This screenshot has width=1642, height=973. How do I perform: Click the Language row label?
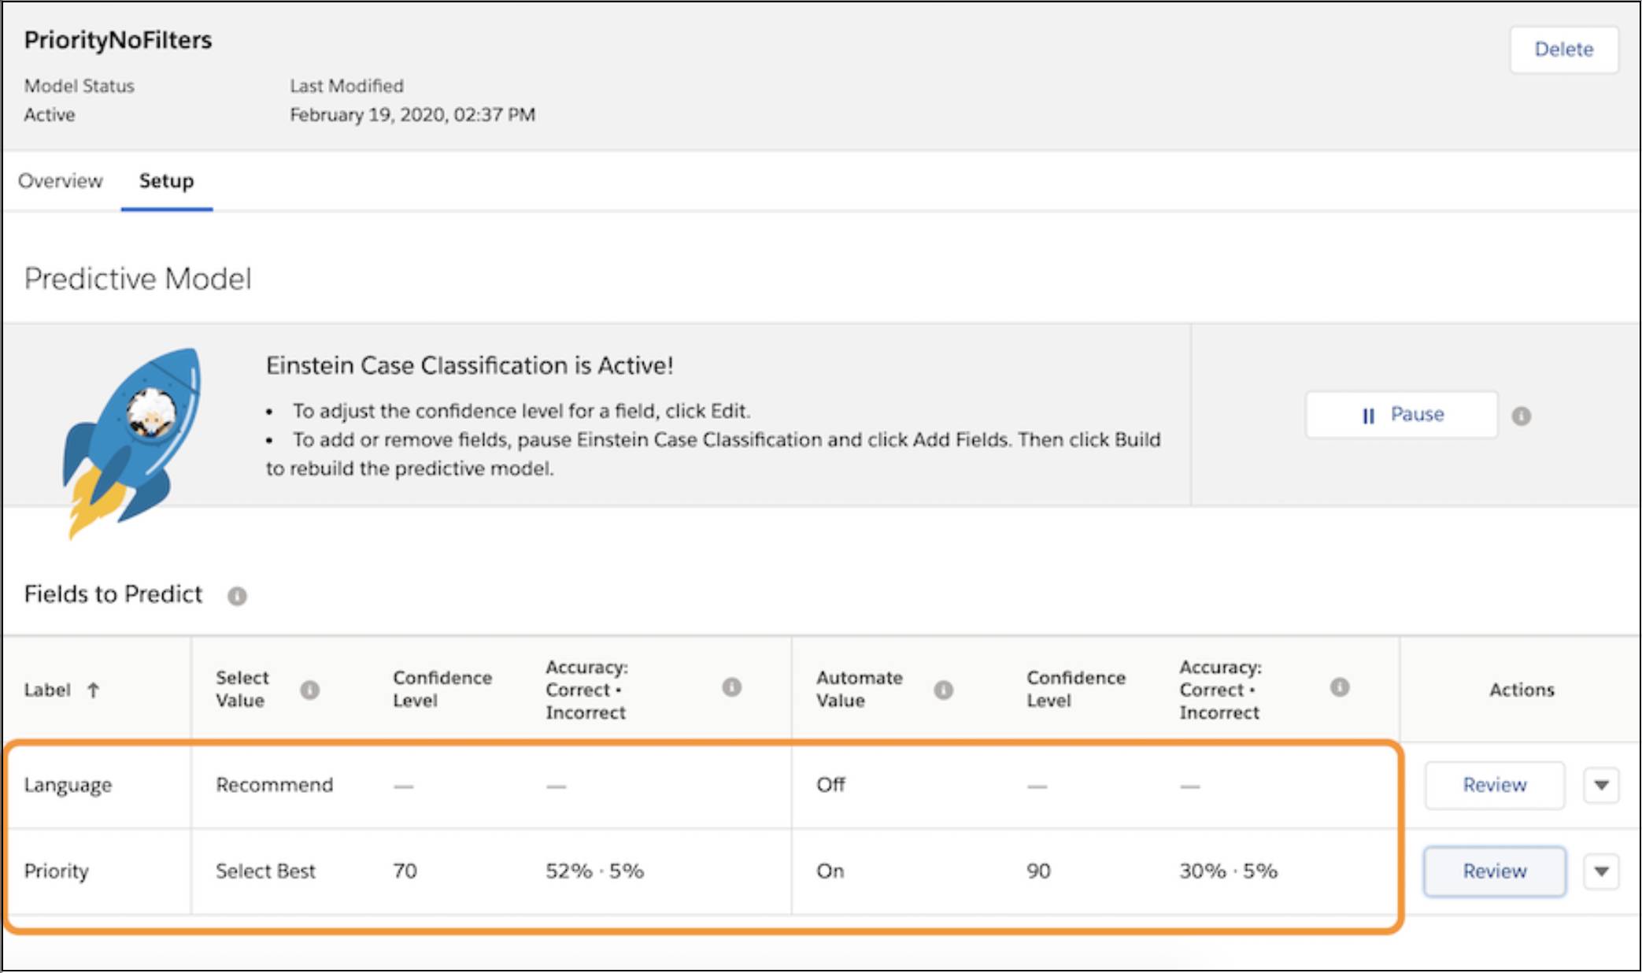click(x=68, y=785)
